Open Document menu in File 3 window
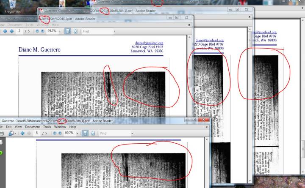 [32, 127]
